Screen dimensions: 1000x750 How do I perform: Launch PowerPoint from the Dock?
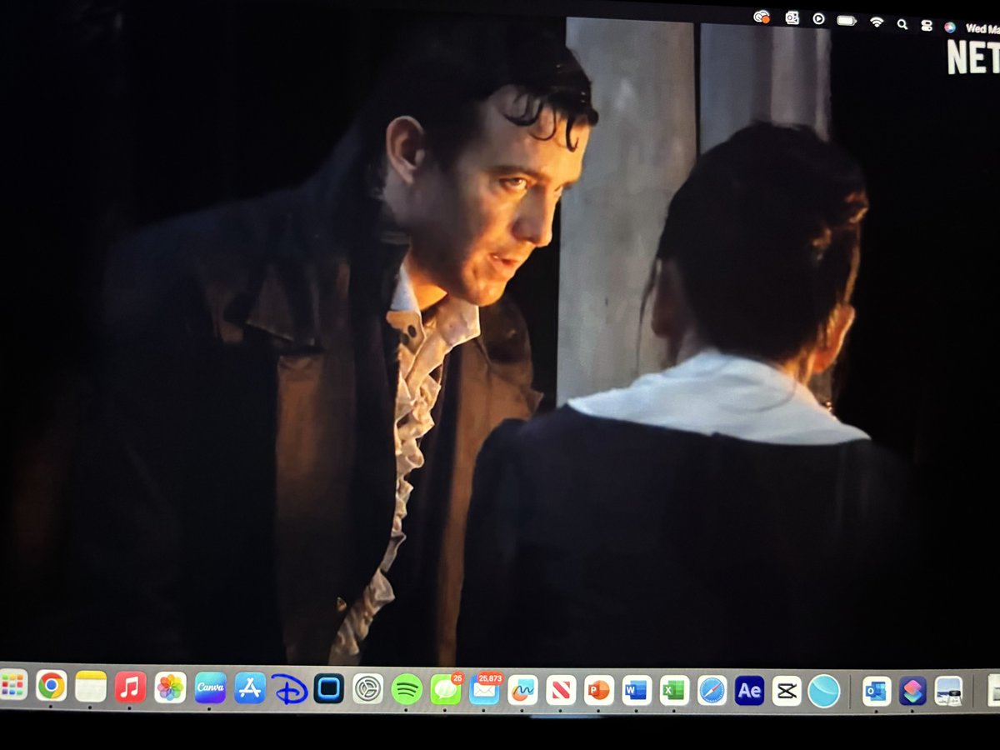[598, 690]
